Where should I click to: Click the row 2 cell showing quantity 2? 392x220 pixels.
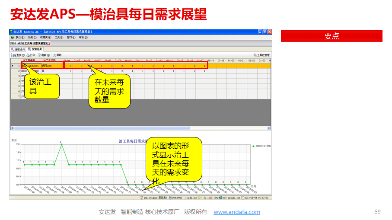pyautogui.click(x=118, y=71)
